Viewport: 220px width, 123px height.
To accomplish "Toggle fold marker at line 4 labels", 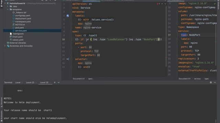I will tap(71, 16).
